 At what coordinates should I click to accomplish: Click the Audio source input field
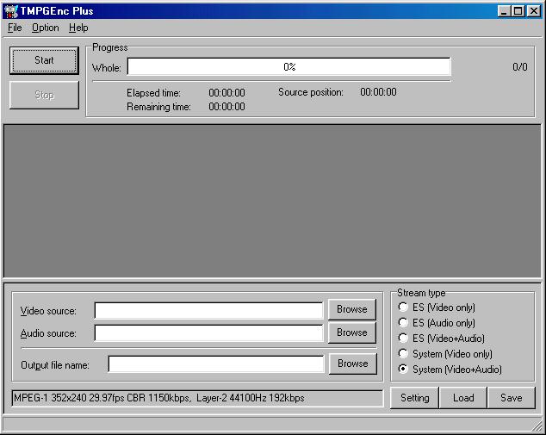pos(208,333)
